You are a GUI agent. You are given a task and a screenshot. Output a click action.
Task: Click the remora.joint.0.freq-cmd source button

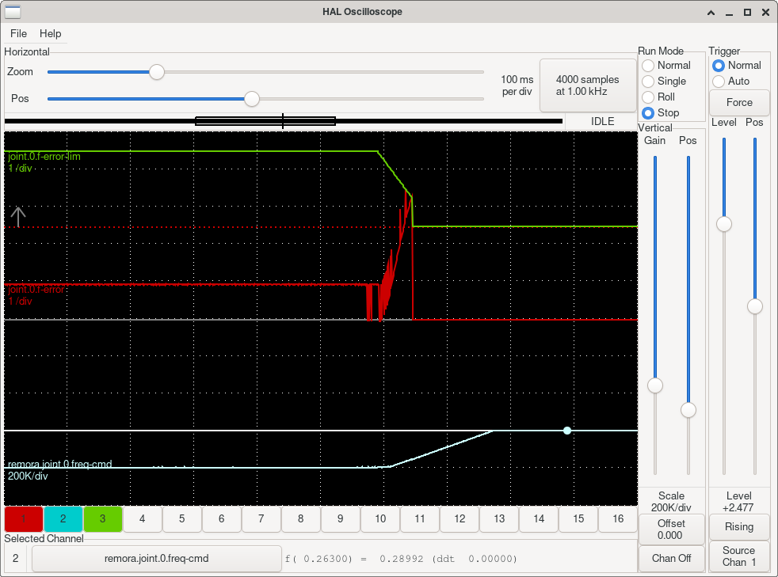tap(156, 559)
